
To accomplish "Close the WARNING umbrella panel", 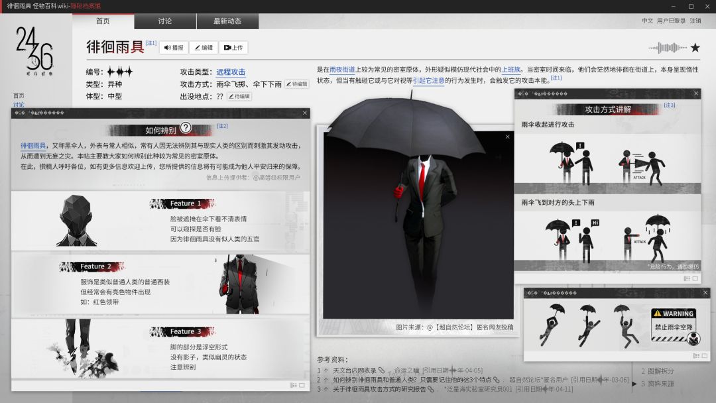I will pyautogui.click(x=705, y=292).
